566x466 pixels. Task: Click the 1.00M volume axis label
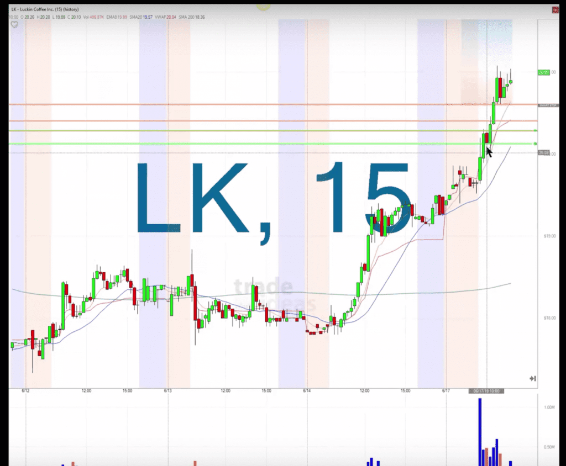[x=549, y=407]
